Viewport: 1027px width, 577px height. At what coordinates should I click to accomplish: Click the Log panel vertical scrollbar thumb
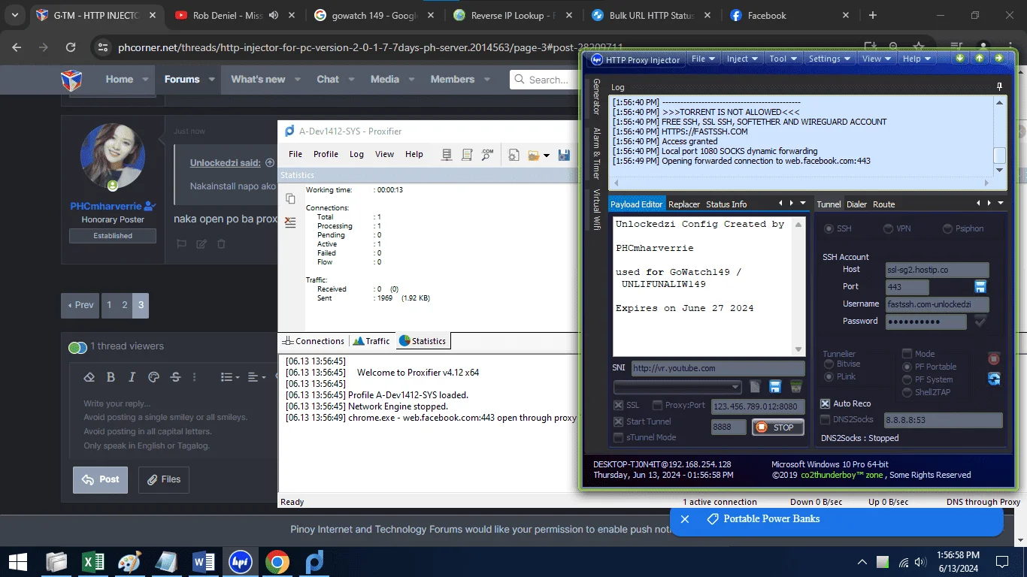(x=999, y=155)
